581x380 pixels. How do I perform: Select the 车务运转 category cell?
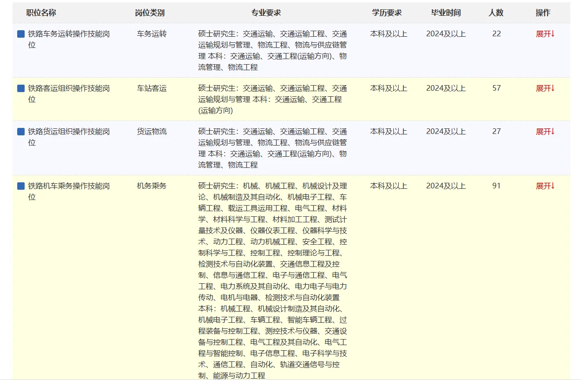click(152, 34)
